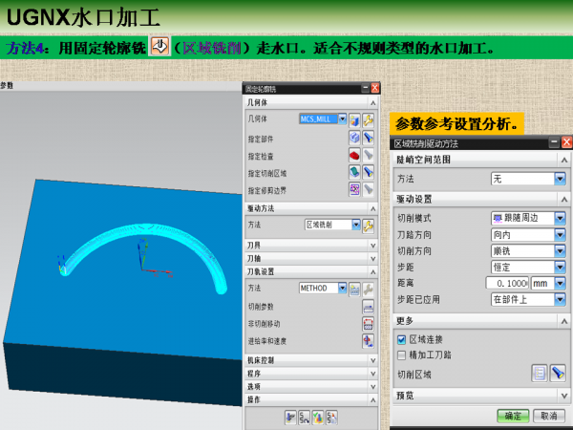
Task: Click the verify tool path icon
Action: coord(318,418)
